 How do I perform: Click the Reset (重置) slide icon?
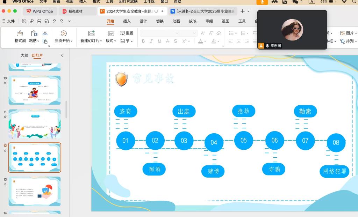coord(127,33)
